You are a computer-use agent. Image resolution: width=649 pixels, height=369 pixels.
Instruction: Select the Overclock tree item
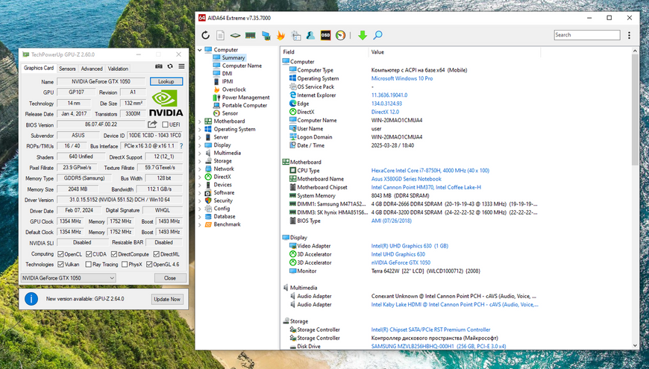[x=233, y=89]
